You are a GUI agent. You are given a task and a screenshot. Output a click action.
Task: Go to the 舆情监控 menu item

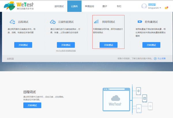point(89,6)
